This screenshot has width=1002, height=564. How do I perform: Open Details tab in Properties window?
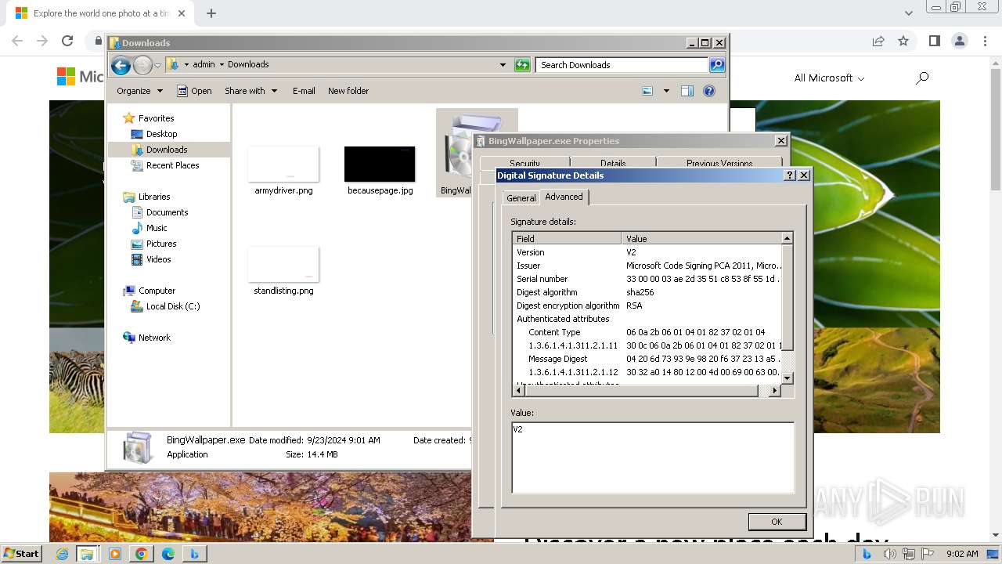[x=612, y=164]
